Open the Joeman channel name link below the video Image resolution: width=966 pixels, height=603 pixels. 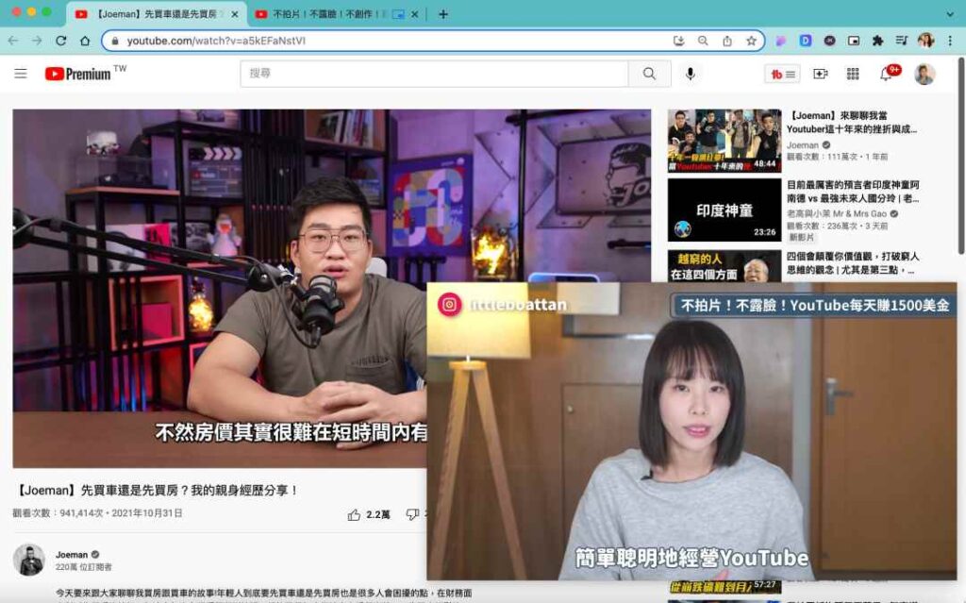72,554
